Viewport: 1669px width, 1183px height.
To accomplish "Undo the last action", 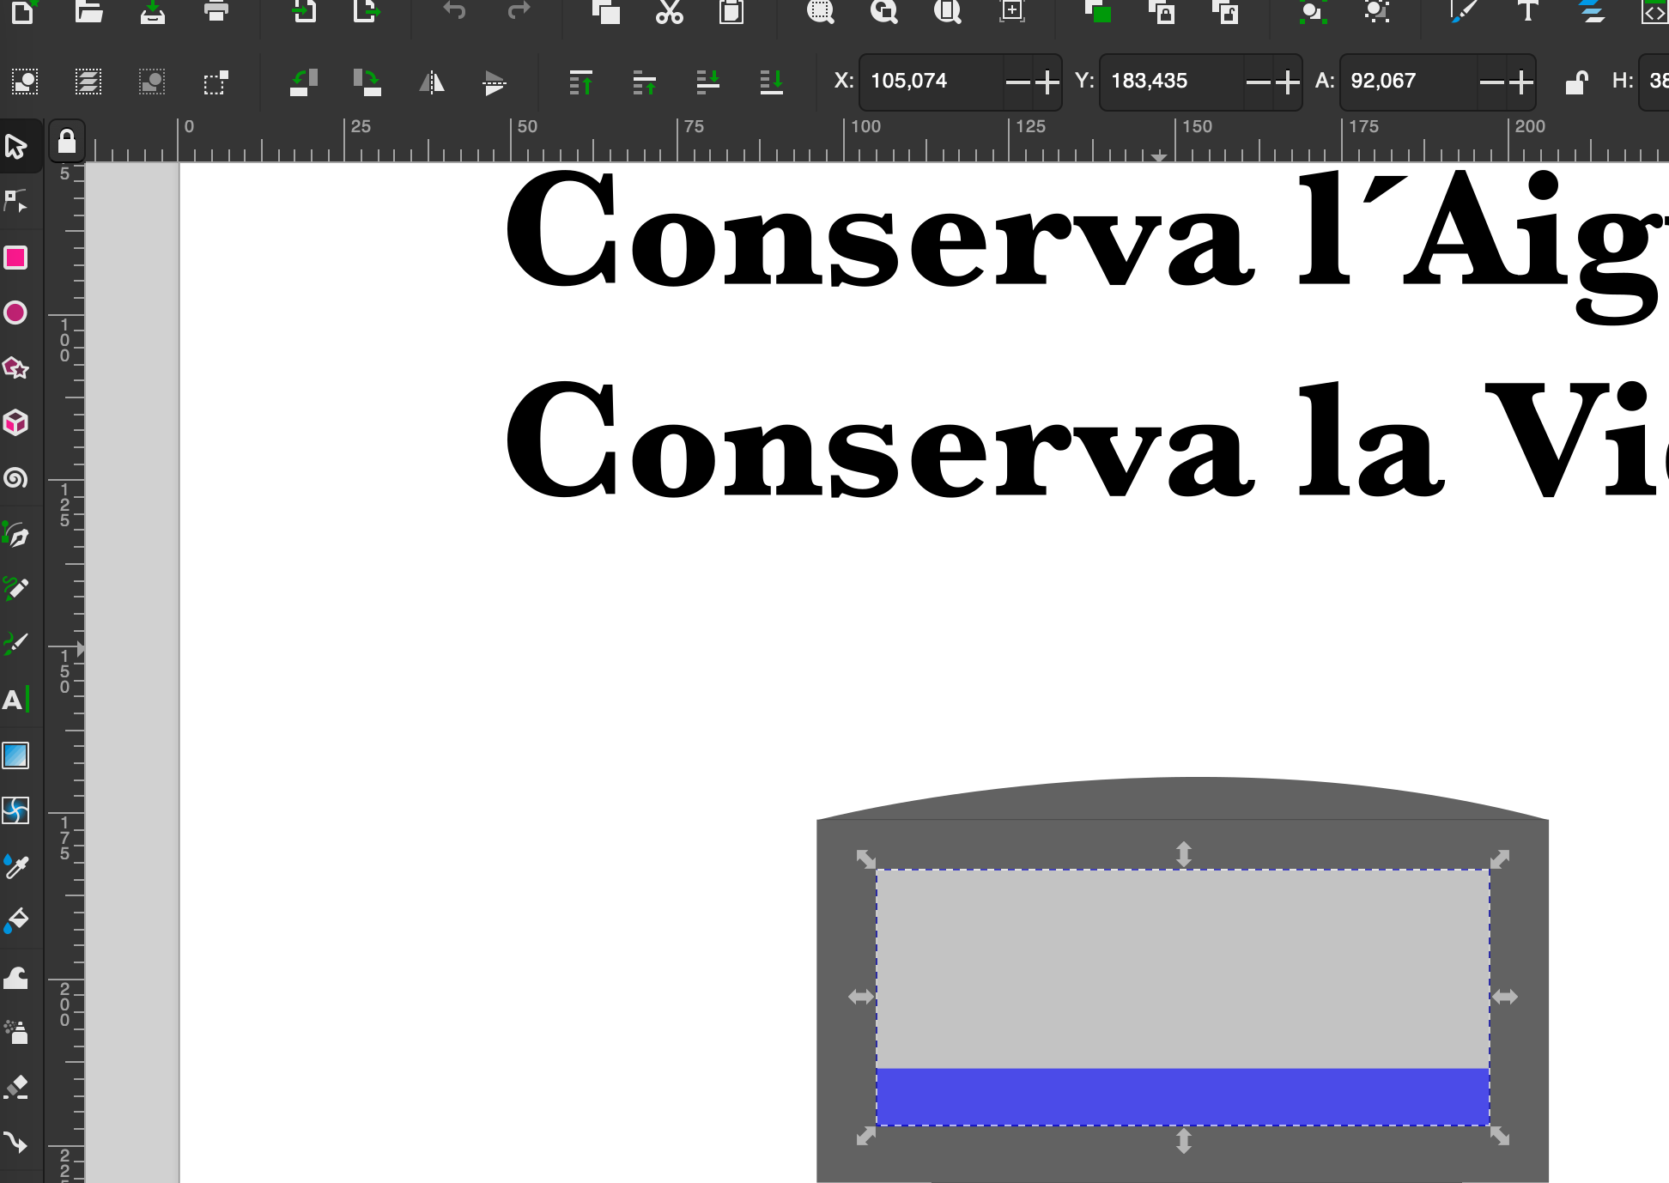I will pyautogui.click(x=455, y=11).
